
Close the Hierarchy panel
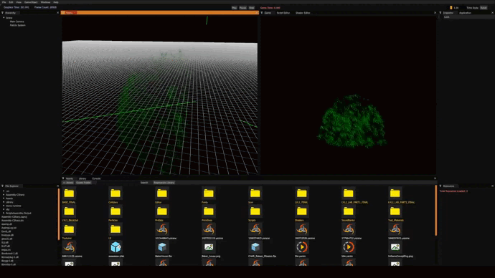(58, 13)
